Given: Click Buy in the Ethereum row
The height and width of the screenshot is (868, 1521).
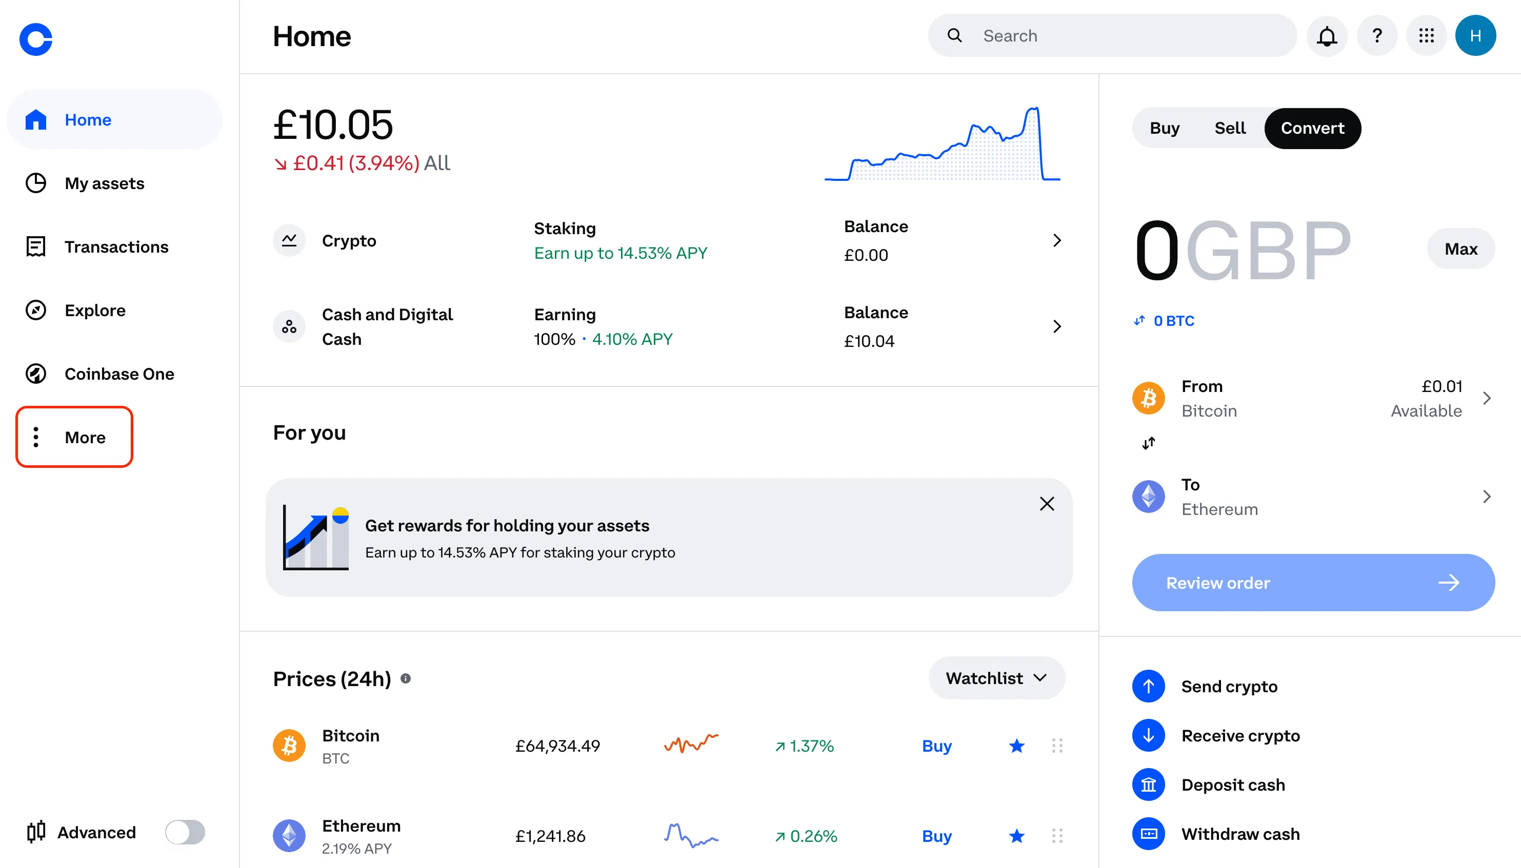Looking at the screenshot, I should (x=936, y=836).
